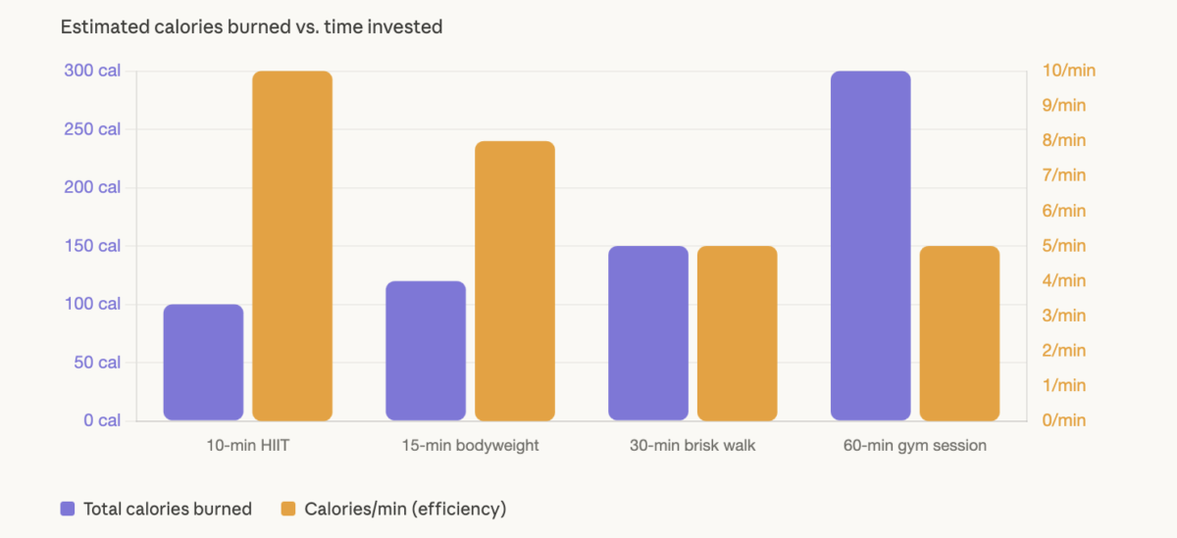Toggle the Total calories burned legend item
Viewport: 1177px width, 538px height.
167,509
